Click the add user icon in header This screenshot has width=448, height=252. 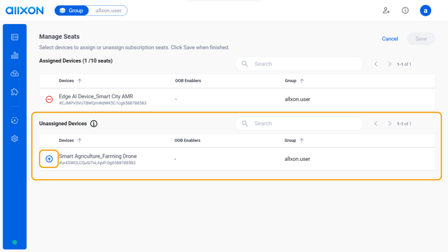pos(386,10)
